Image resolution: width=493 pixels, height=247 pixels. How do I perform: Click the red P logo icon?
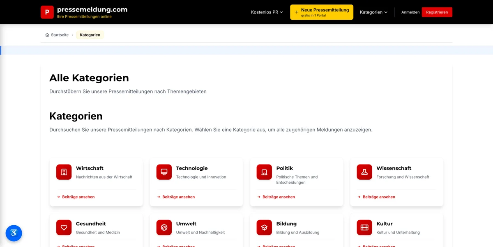click(47, 12)
